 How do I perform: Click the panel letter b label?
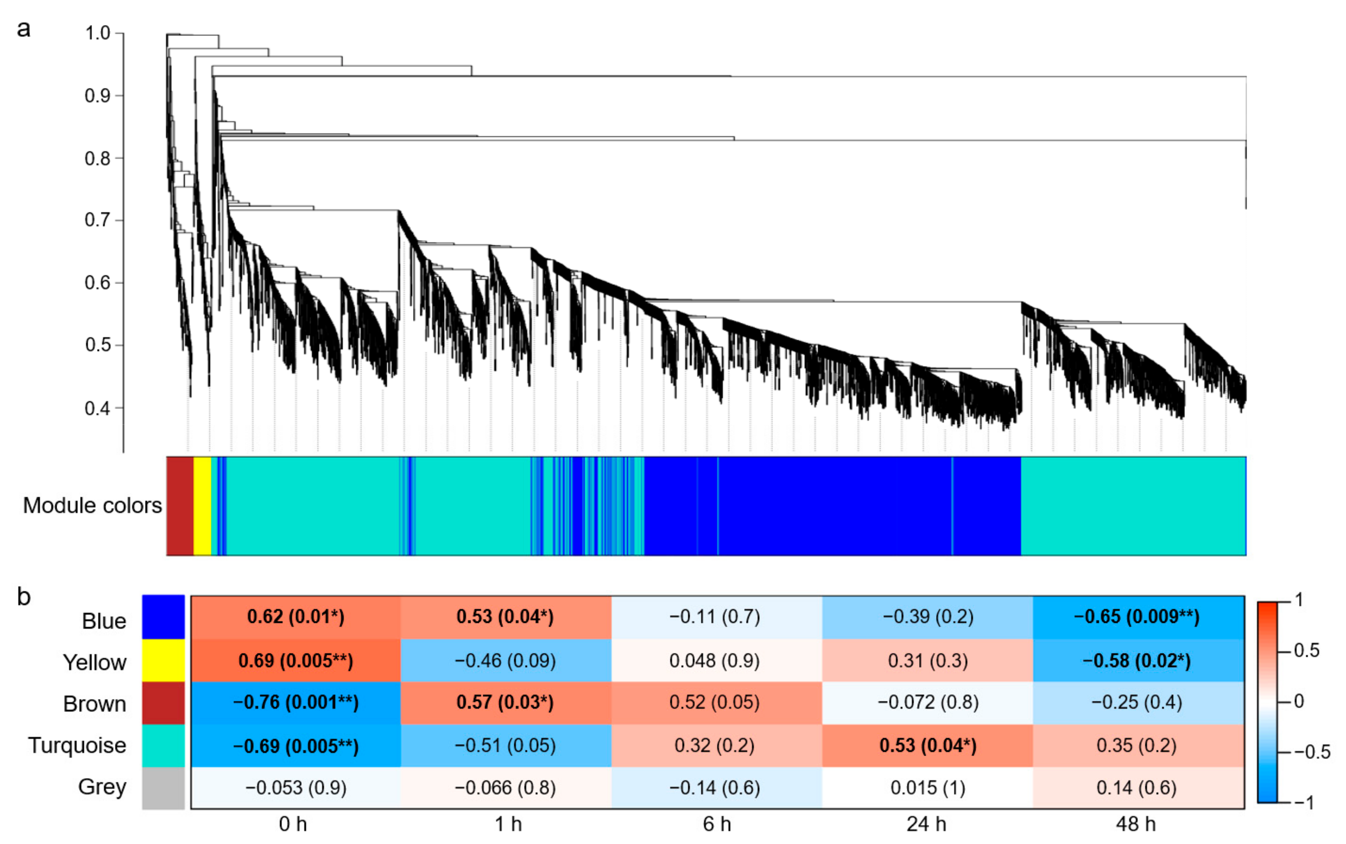[x=24, y=597]
